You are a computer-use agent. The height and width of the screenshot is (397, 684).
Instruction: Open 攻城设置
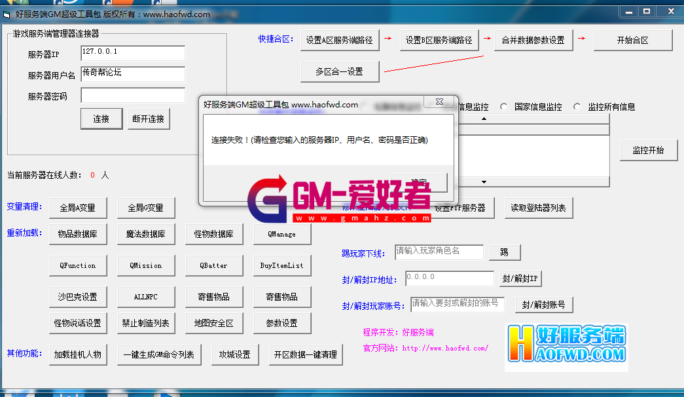click(235, 354)
